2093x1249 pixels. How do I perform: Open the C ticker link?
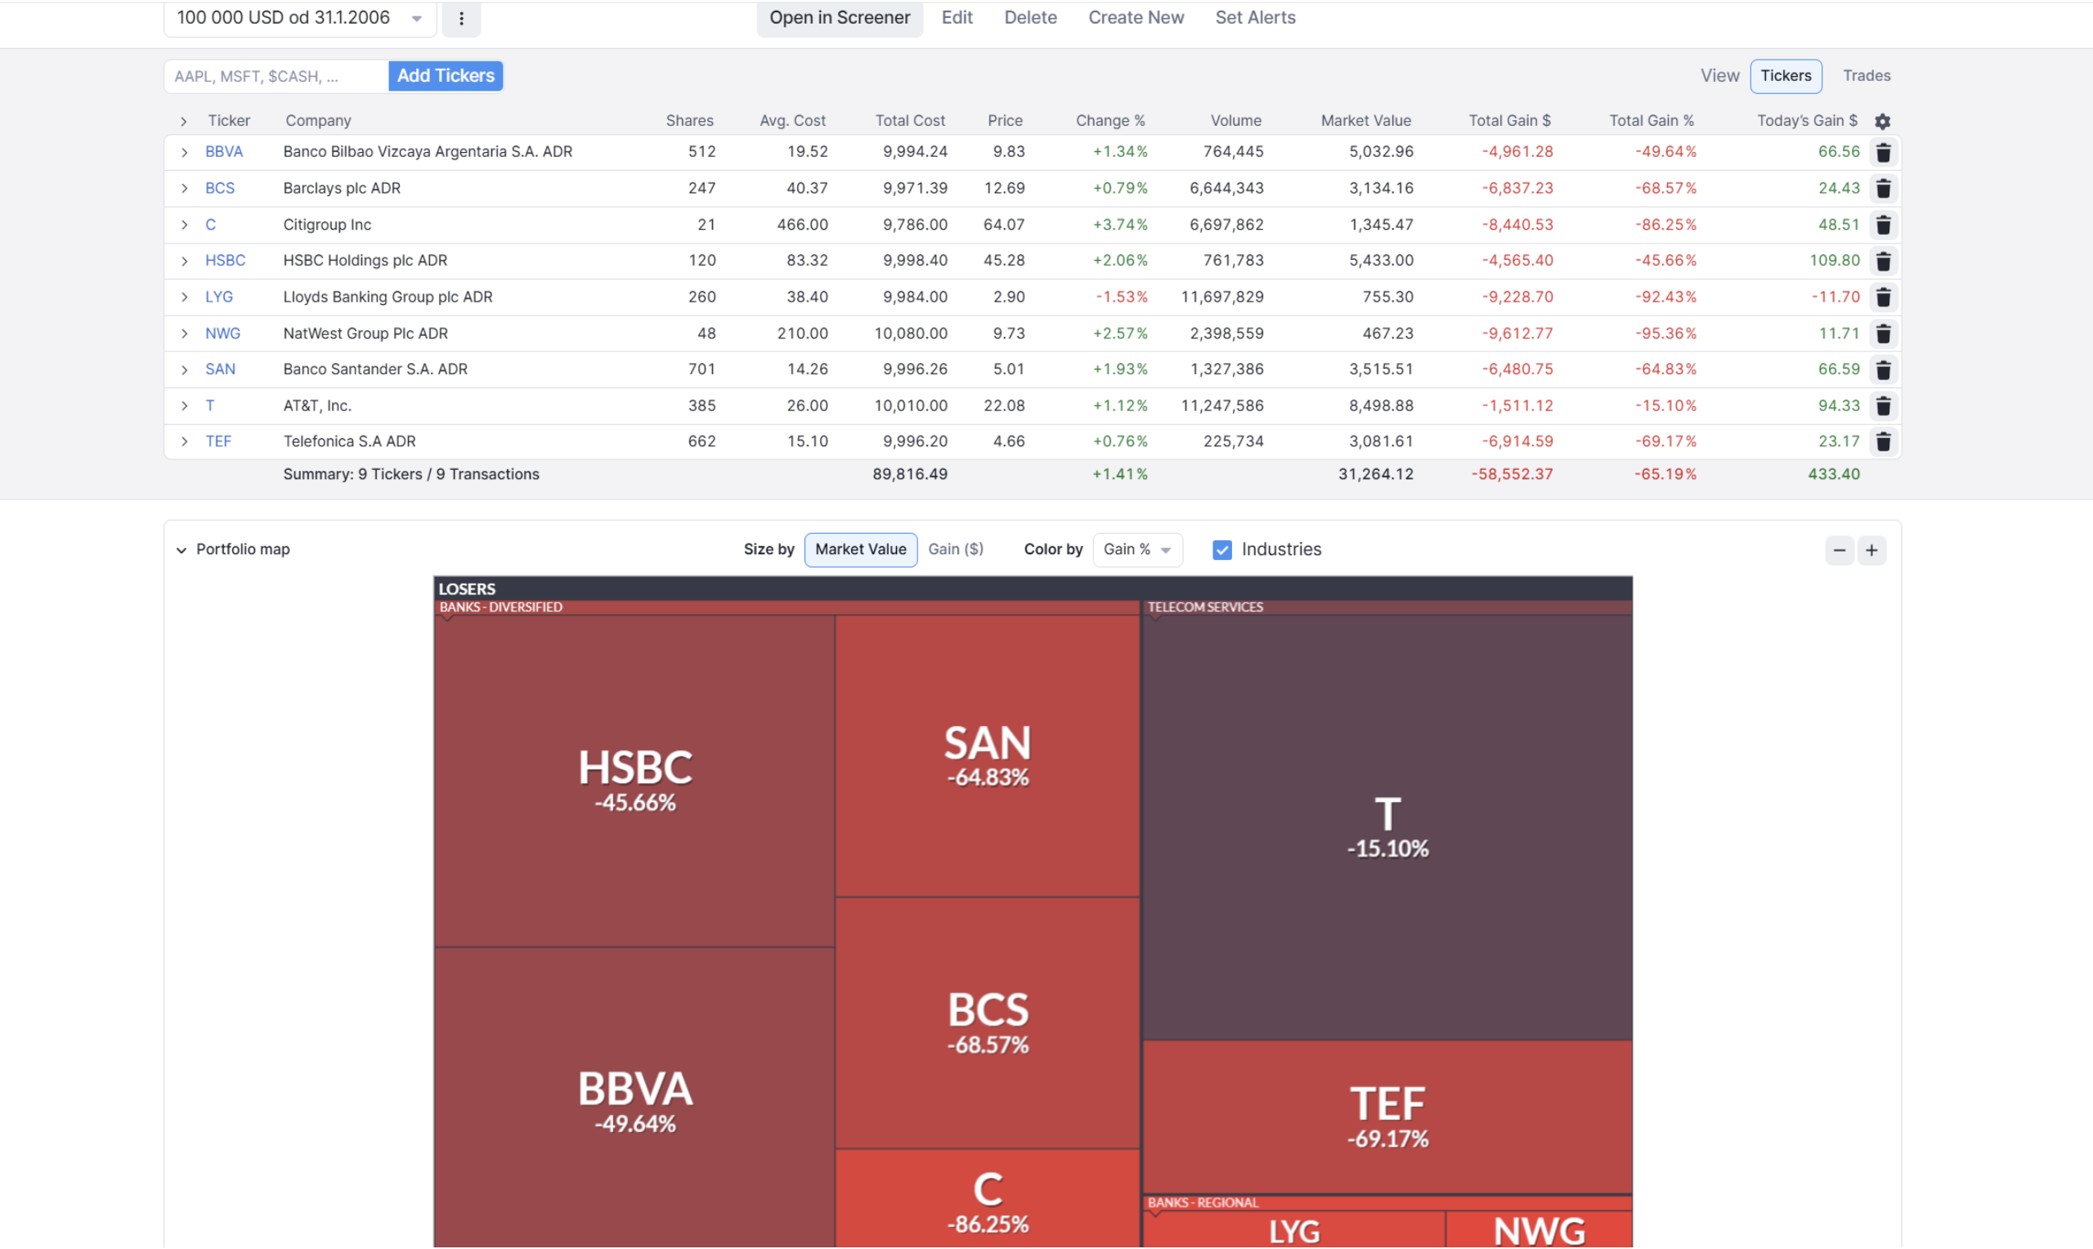pos(210,224)
